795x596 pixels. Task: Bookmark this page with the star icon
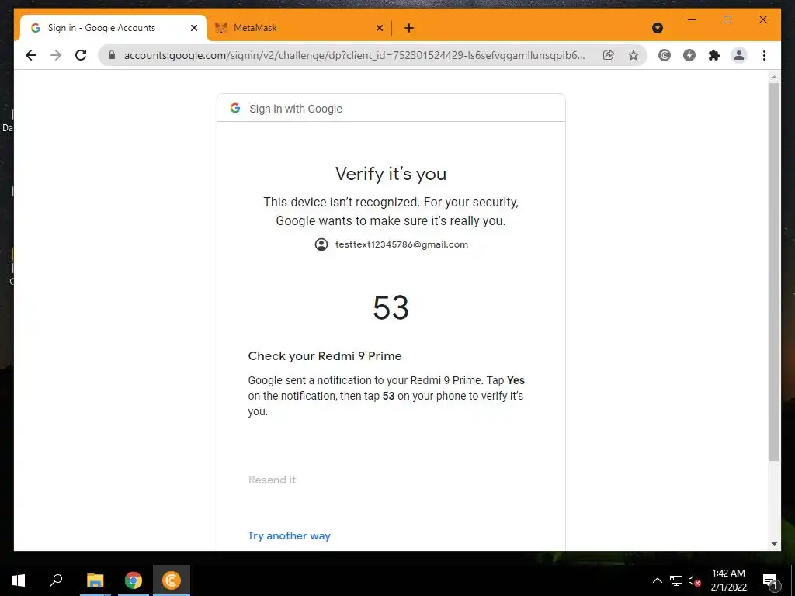pyautogui.click(x=634, y=55)
